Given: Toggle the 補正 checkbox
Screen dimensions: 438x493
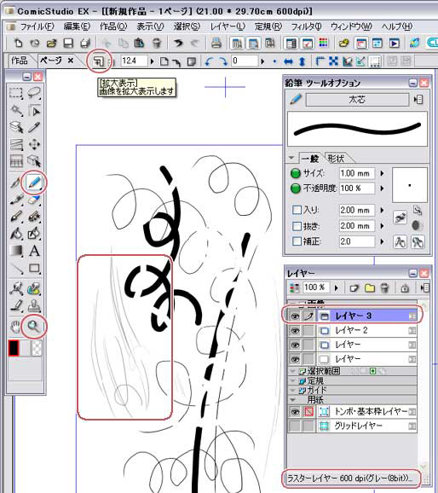Looking at the screenshot, I should pos(297,241).
